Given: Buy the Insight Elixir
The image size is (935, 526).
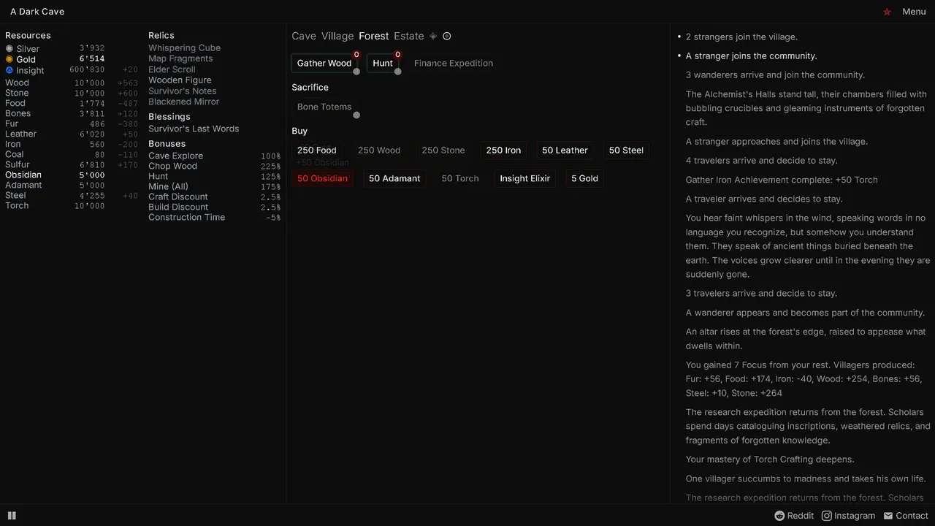Looking at the screenshot, I should (525, 178).
